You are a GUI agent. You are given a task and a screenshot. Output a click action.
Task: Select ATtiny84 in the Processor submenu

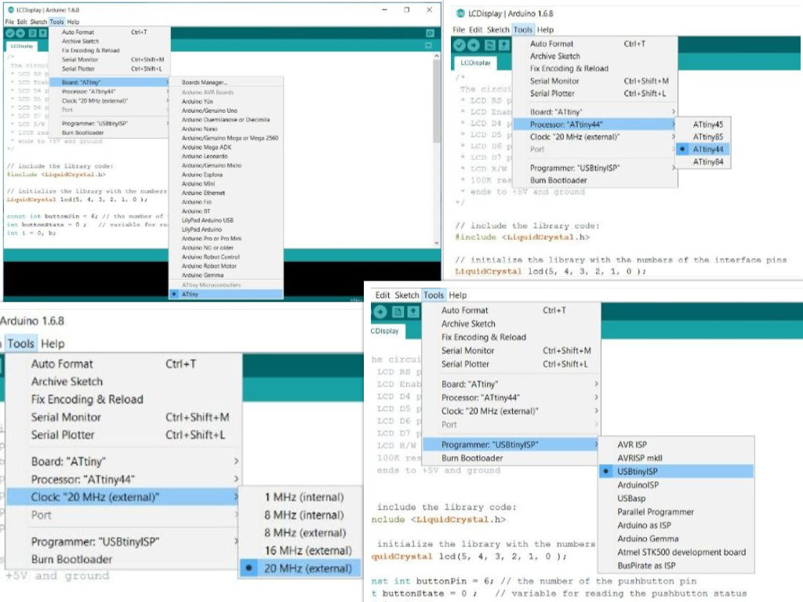pyautogui.click(x=703, y=161)
